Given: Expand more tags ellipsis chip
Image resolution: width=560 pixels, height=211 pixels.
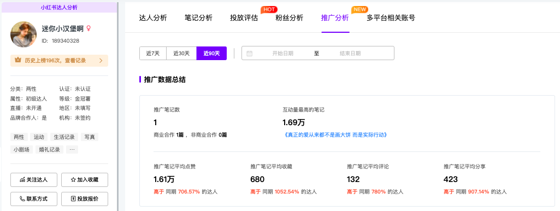Looking at the screenshot, I should [72, 149].
